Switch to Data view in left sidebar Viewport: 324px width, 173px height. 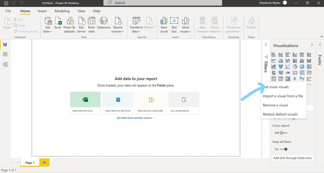(5, 54)
